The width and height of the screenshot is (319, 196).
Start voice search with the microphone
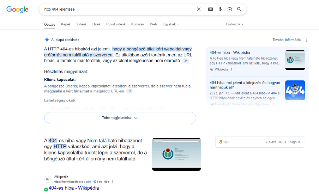(x=220, y=9)
